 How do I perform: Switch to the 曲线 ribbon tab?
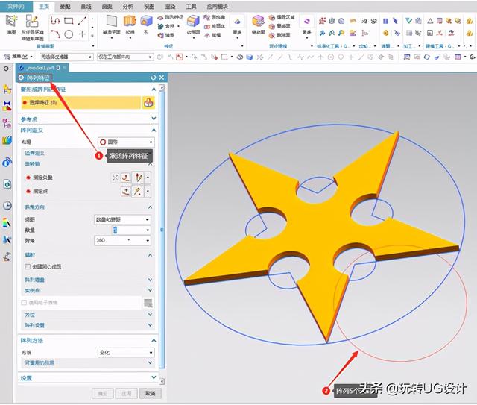tap(86, 6)
